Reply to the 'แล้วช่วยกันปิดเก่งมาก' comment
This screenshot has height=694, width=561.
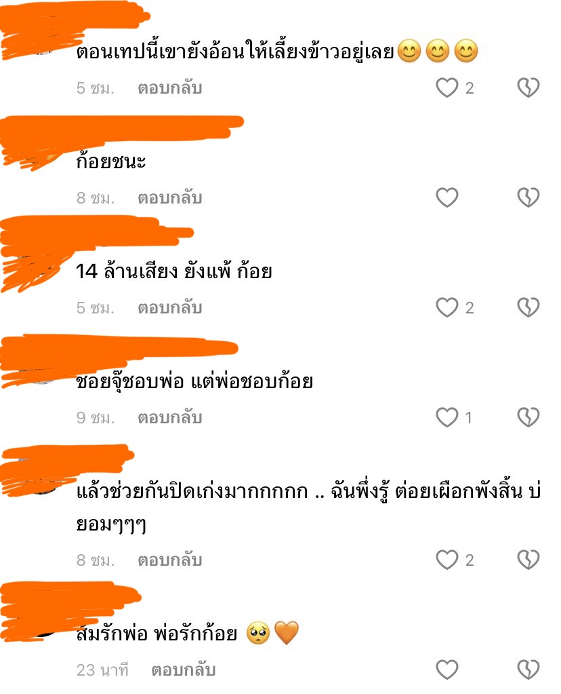tap(170, 560)
